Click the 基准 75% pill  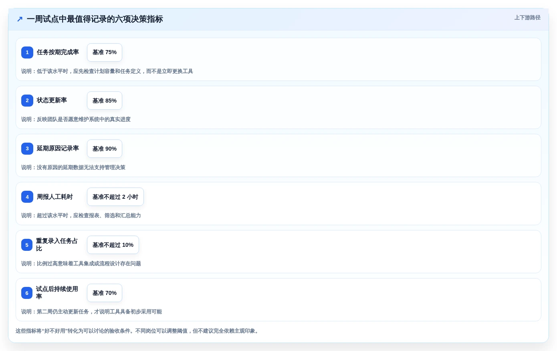tap(105, 52)
